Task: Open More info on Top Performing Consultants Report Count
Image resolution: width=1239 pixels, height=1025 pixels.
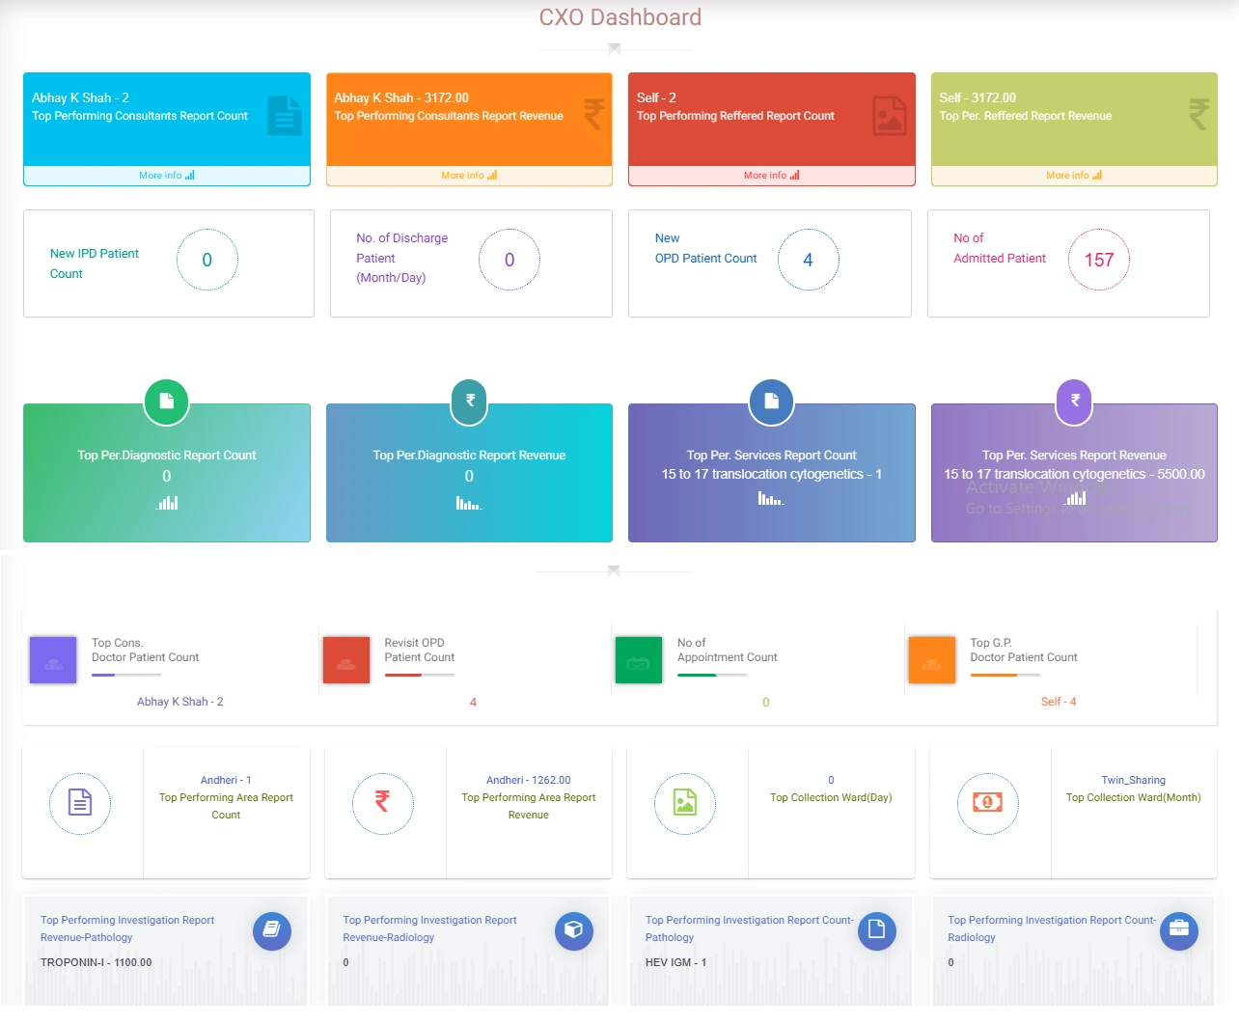Action: pos(166,175)
